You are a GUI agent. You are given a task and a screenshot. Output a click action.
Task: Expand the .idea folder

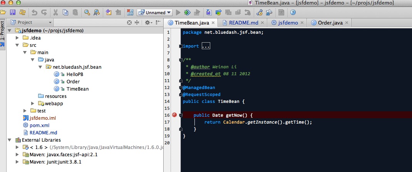[x=17, y=38]
